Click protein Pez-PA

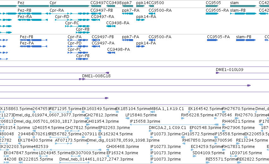tap(34, 46)
